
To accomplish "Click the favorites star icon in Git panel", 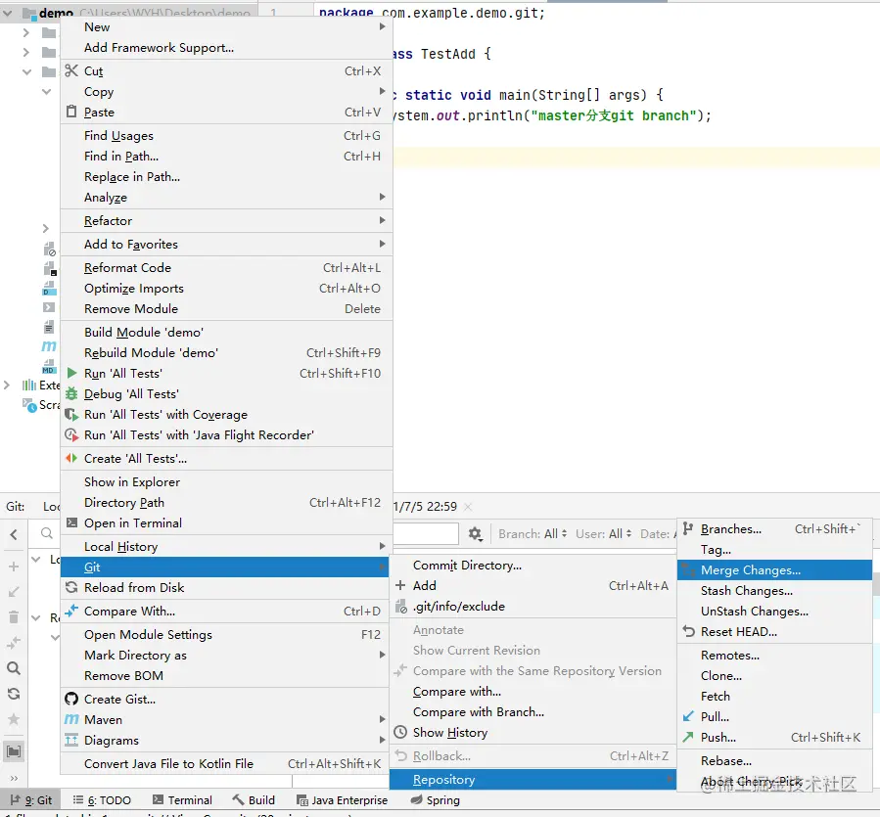I will 14,719.
